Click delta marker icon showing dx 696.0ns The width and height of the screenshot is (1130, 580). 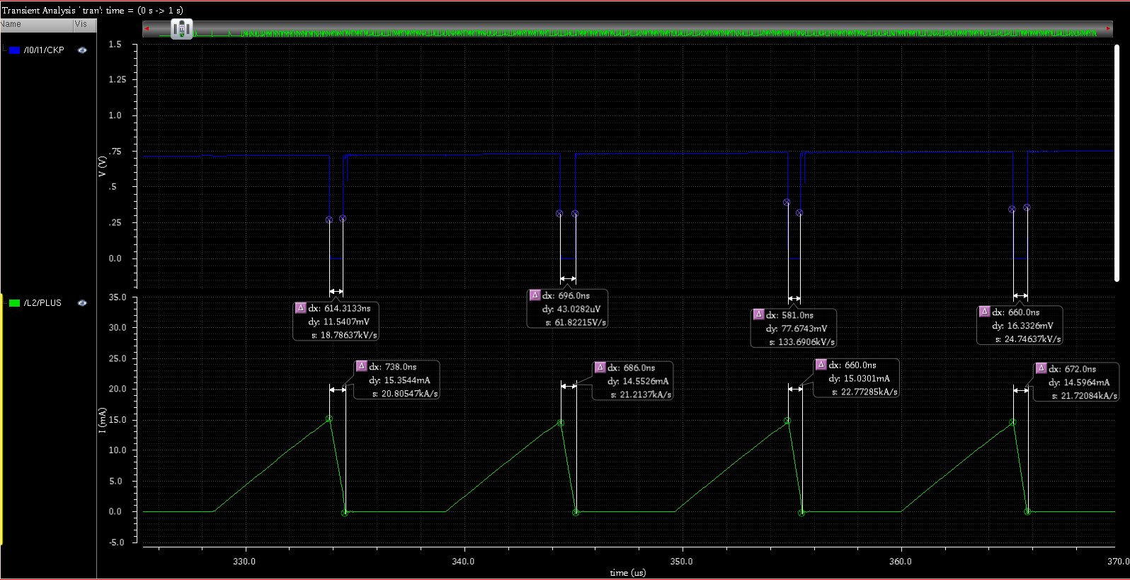click(535, 295)
